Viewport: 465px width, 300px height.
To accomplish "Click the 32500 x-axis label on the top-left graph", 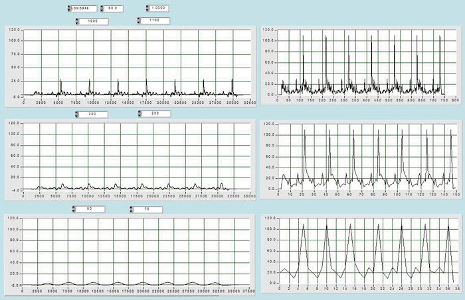I will pyautogui.click(x=250, y=103).
